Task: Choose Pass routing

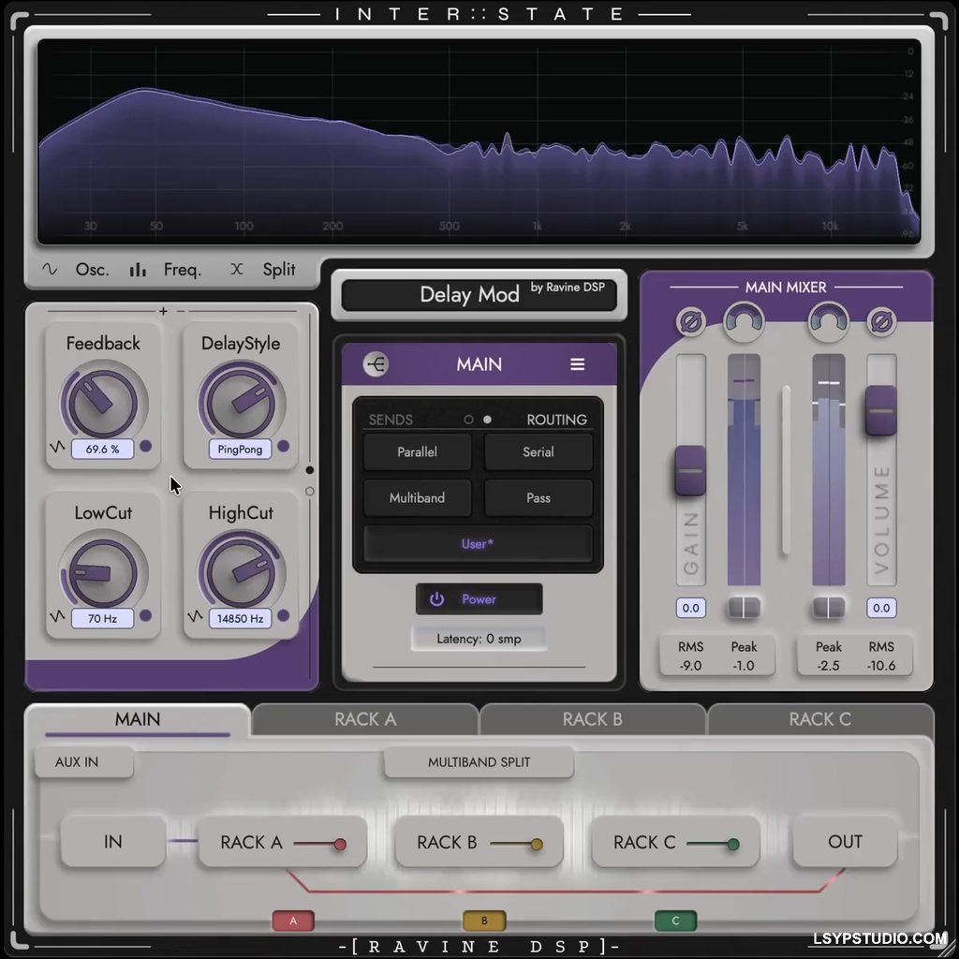Action: click(x=539, y=498)
